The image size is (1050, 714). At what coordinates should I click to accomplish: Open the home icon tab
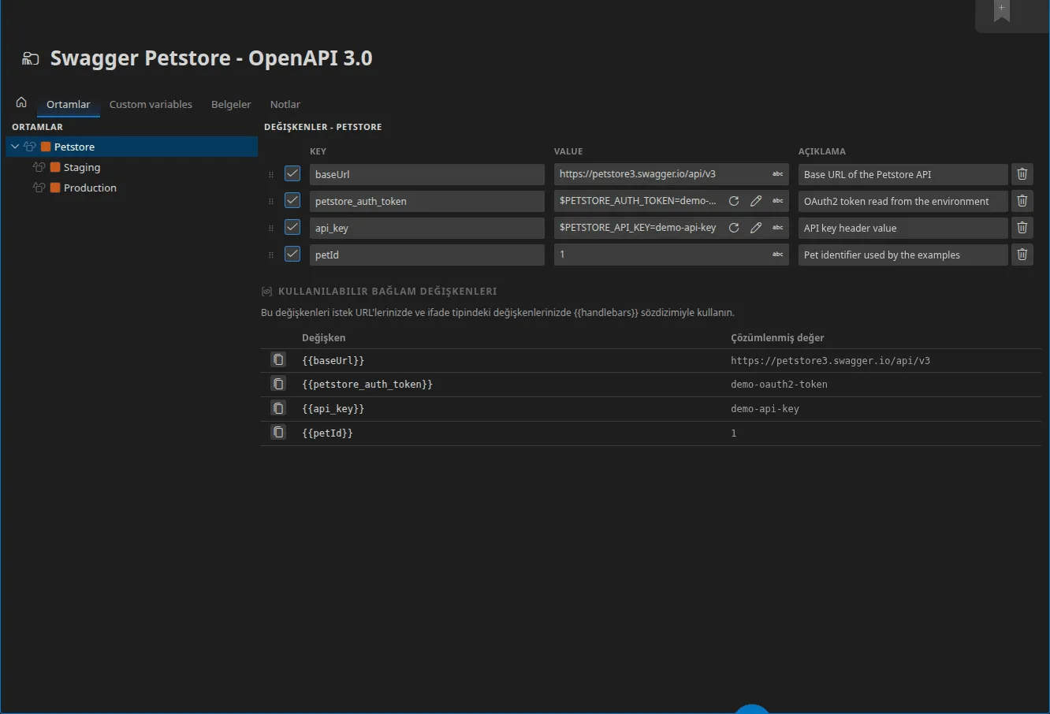click(21, 102)
